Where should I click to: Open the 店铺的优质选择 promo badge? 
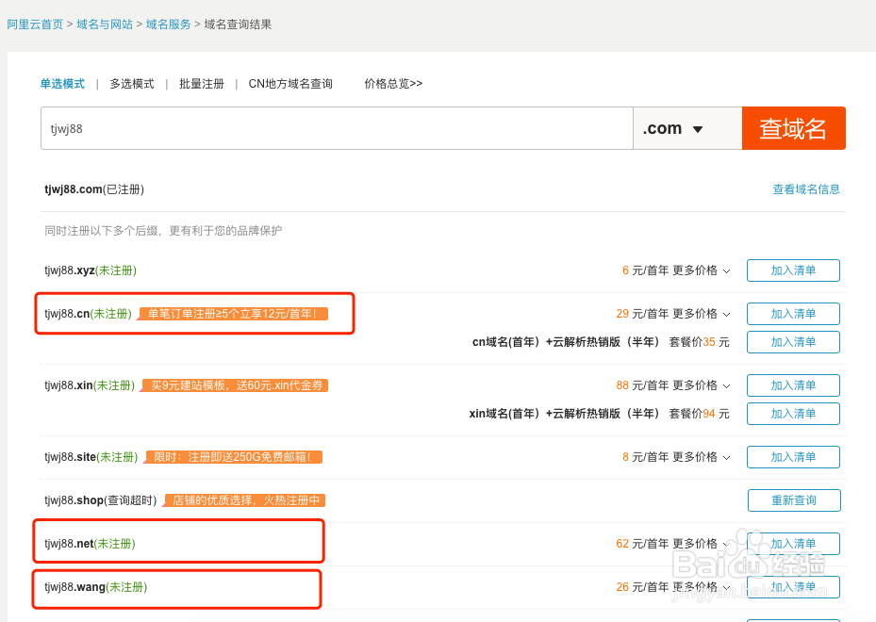click(244, 500)
